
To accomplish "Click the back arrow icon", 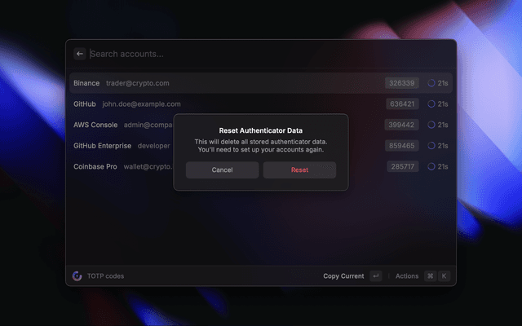I will 80,54.
